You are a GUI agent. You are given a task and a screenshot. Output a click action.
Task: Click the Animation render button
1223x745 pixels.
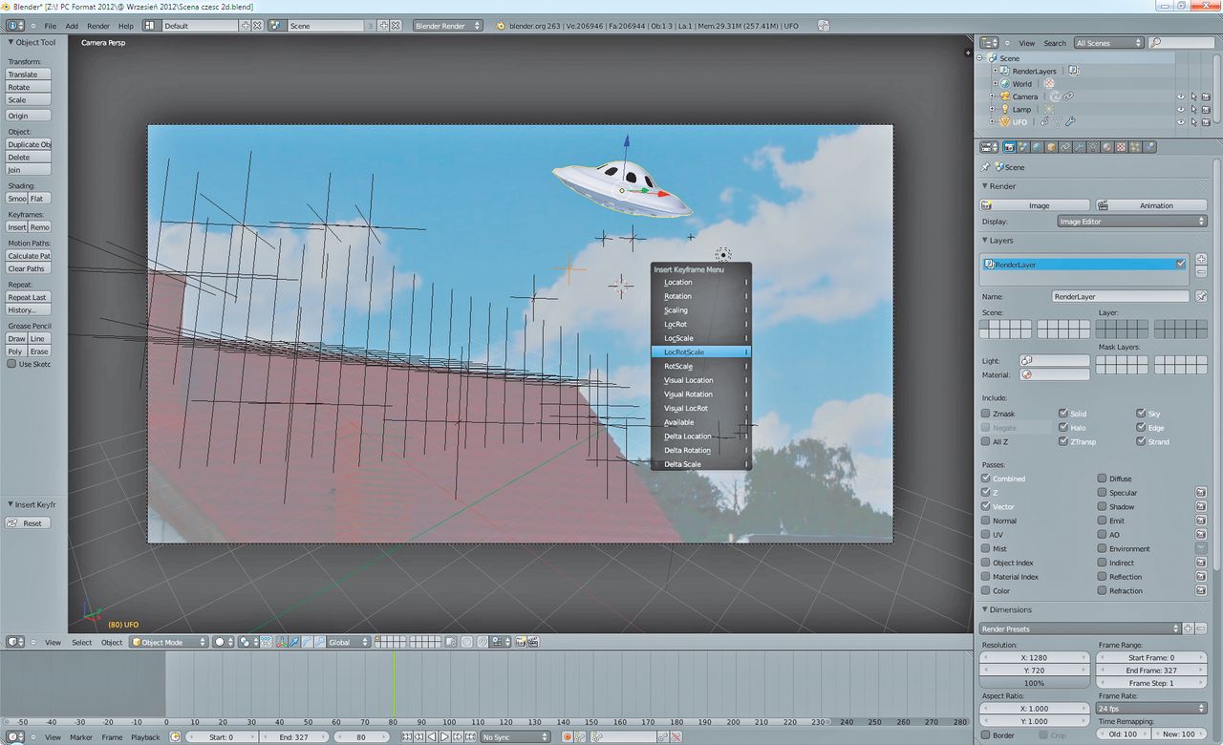pos(1150,205)
